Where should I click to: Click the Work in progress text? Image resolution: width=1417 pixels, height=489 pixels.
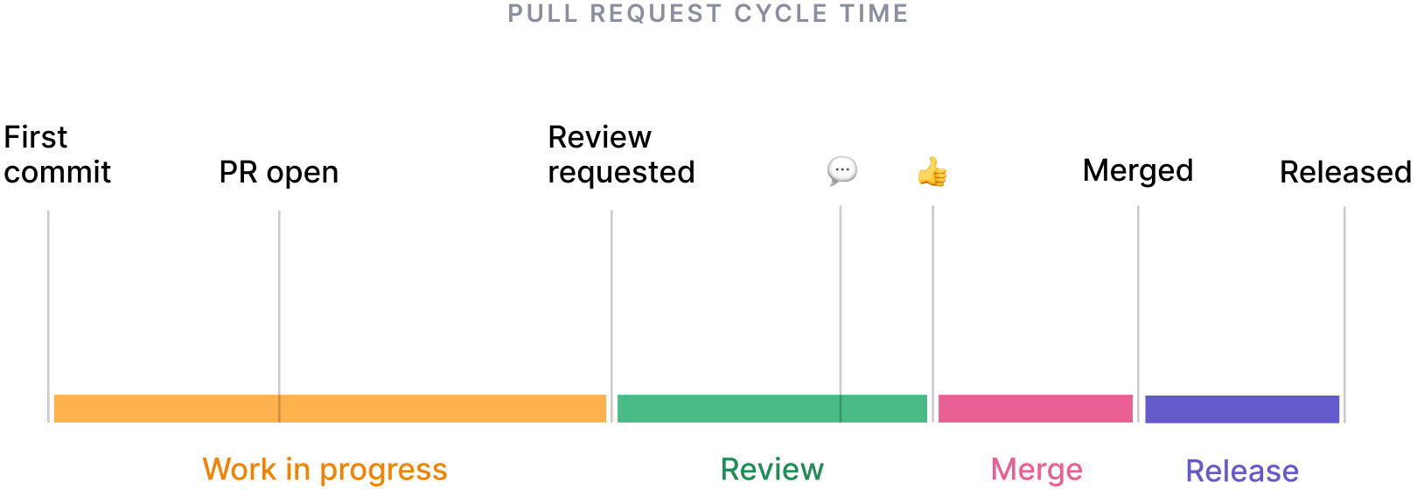coord(325,470)
